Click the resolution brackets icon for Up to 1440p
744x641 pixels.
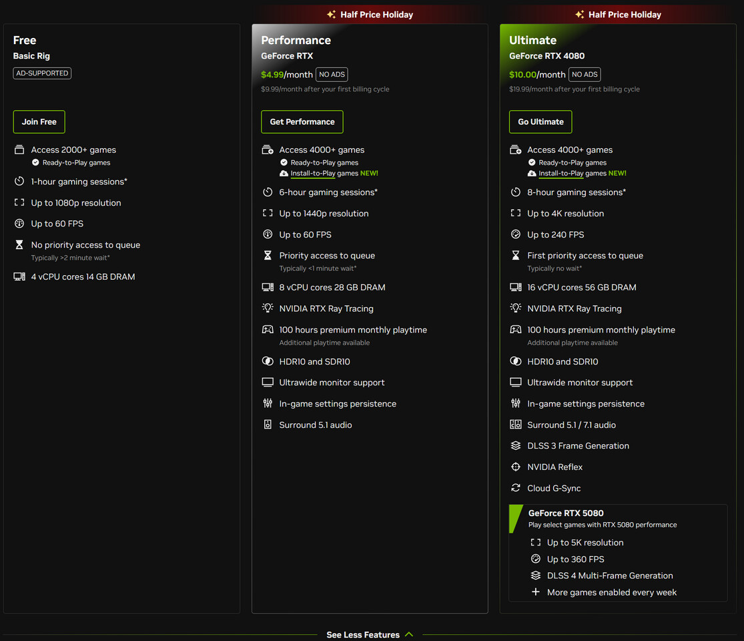coord(268,213)
